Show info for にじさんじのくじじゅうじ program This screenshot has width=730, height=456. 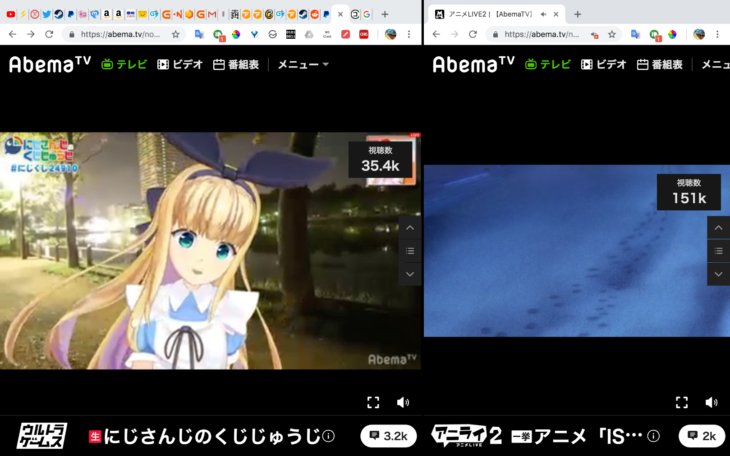click(329, 436)
